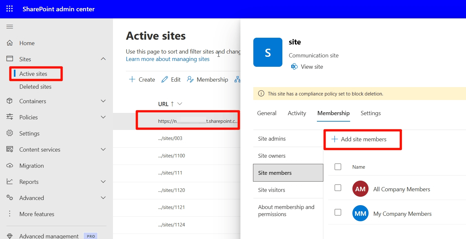Screen dimensions: 466x239
Task: Click the Home house icon
Action: pos(10,43)
